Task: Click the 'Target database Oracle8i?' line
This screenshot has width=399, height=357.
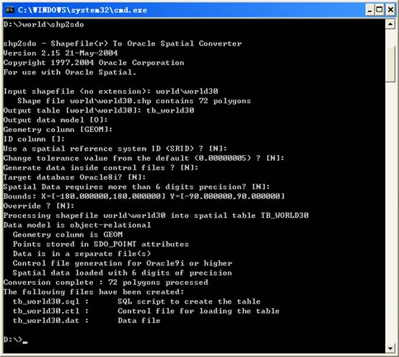Action: tap(74, 177)
